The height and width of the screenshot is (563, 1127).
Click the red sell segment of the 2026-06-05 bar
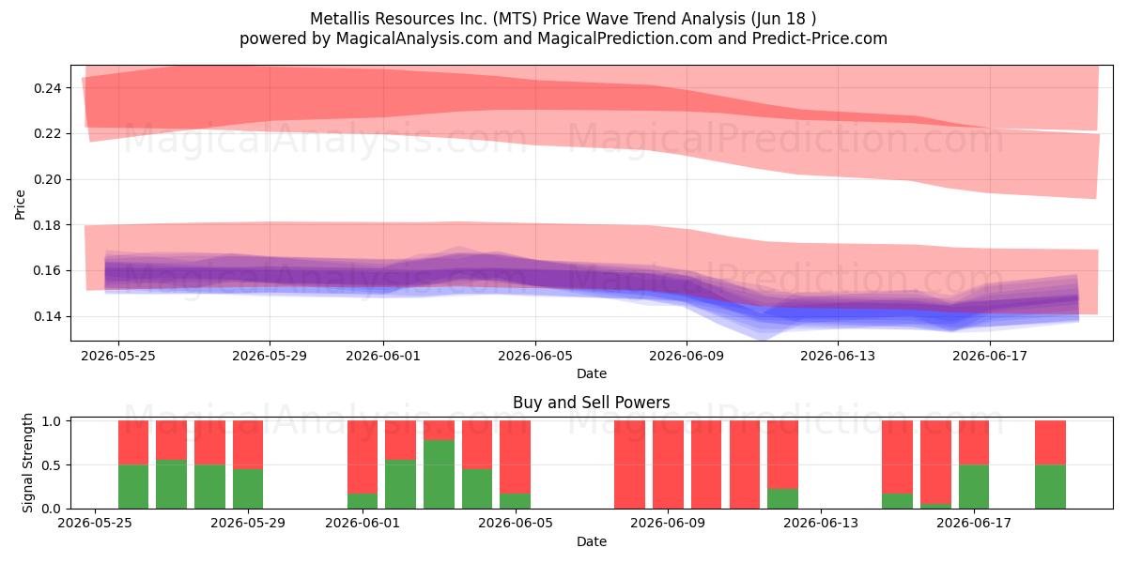click(x=515, y=457)
